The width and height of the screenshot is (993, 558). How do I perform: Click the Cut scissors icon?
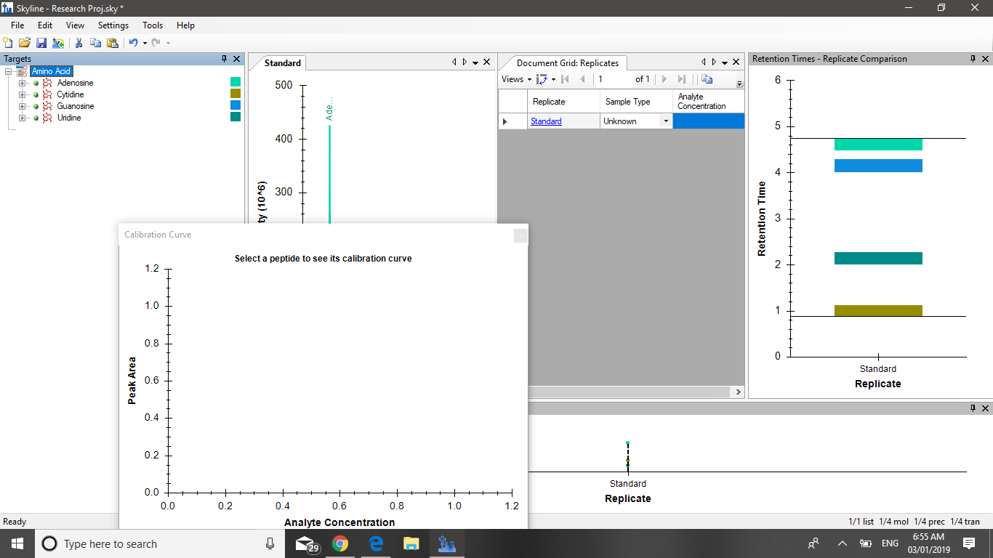(79, 43)
